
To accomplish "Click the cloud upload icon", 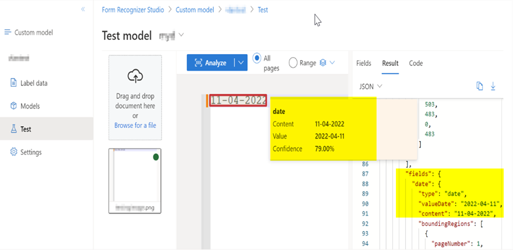I will coord(135,76).
